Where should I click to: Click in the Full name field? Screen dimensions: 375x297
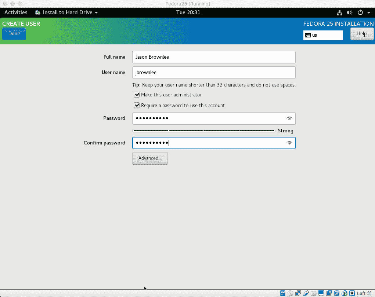(x=214, y=57)
